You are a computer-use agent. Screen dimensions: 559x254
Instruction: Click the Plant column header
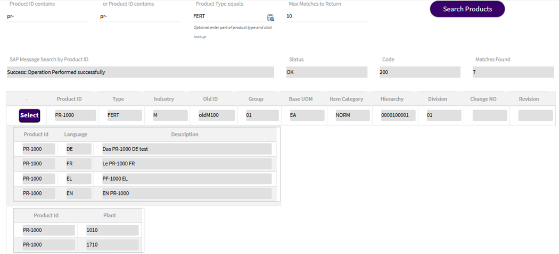110,215
